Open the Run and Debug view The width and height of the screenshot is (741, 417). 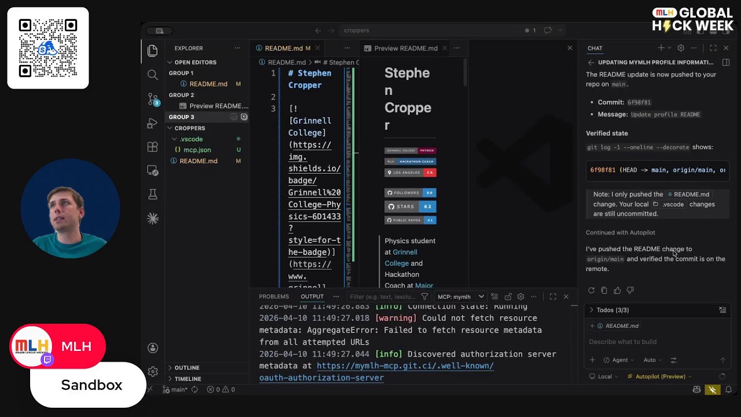[x=153, y=123]
